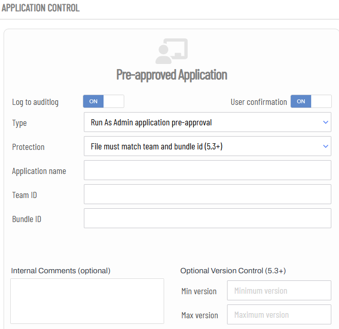Click the User confirmation label

click(x=259, y=102)
